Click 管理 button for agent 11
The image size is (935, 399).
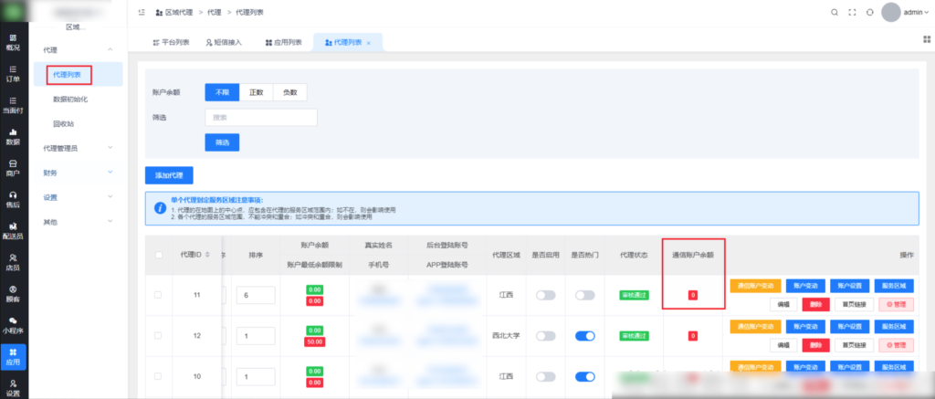[897, 304]
